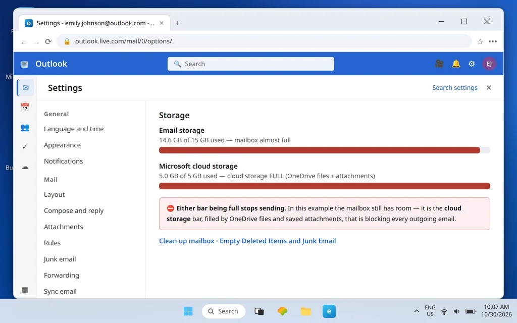517x323 pixels.
Task: Open Layout mail settings
Action: pyautogui.click(x=55, y=194)
